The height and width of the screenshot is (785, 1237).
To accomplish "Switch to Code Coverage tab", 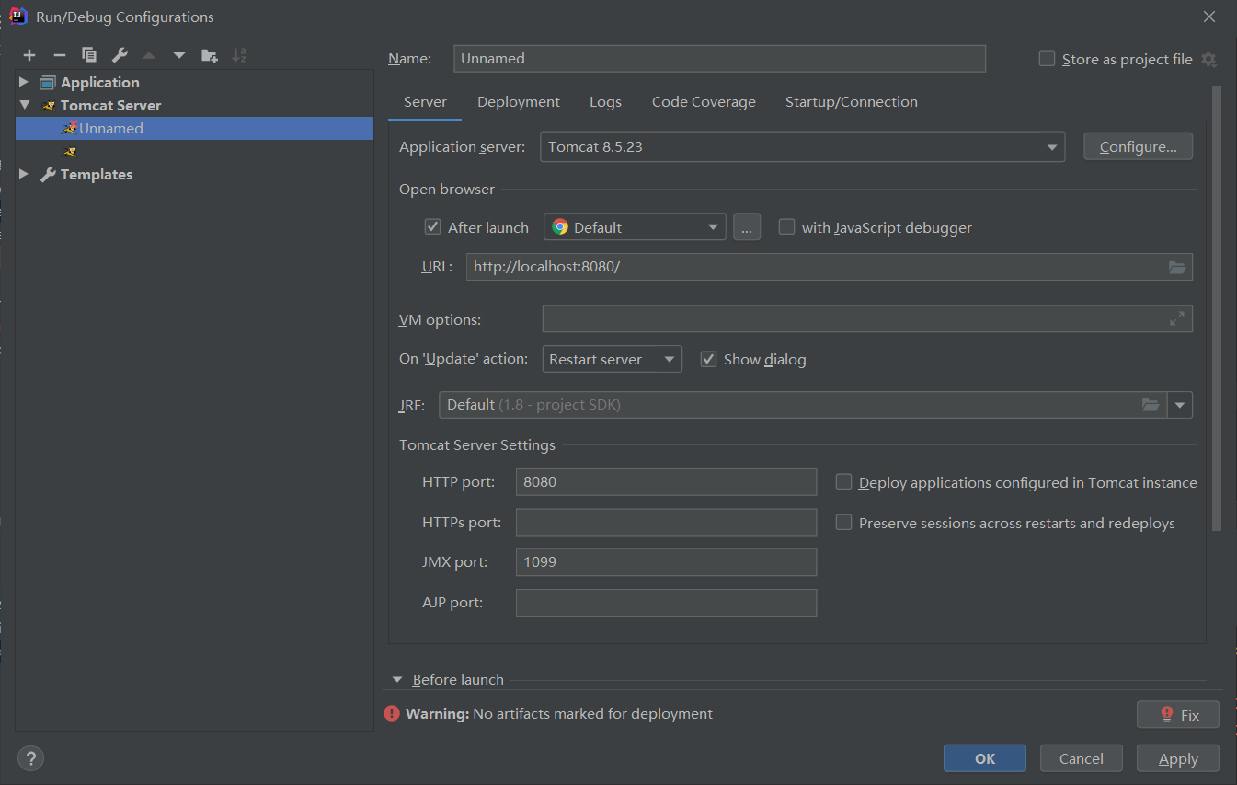I will [704, 102].
